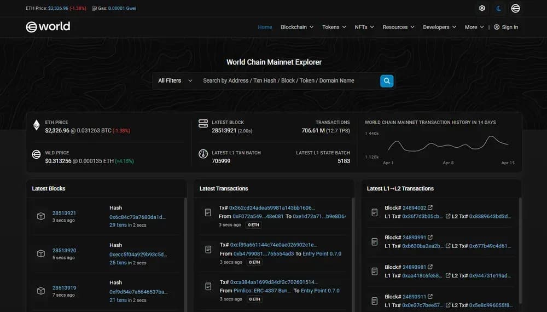Expand the All Filters dropdown
The image size is (547, 312).
coord(175,80)
